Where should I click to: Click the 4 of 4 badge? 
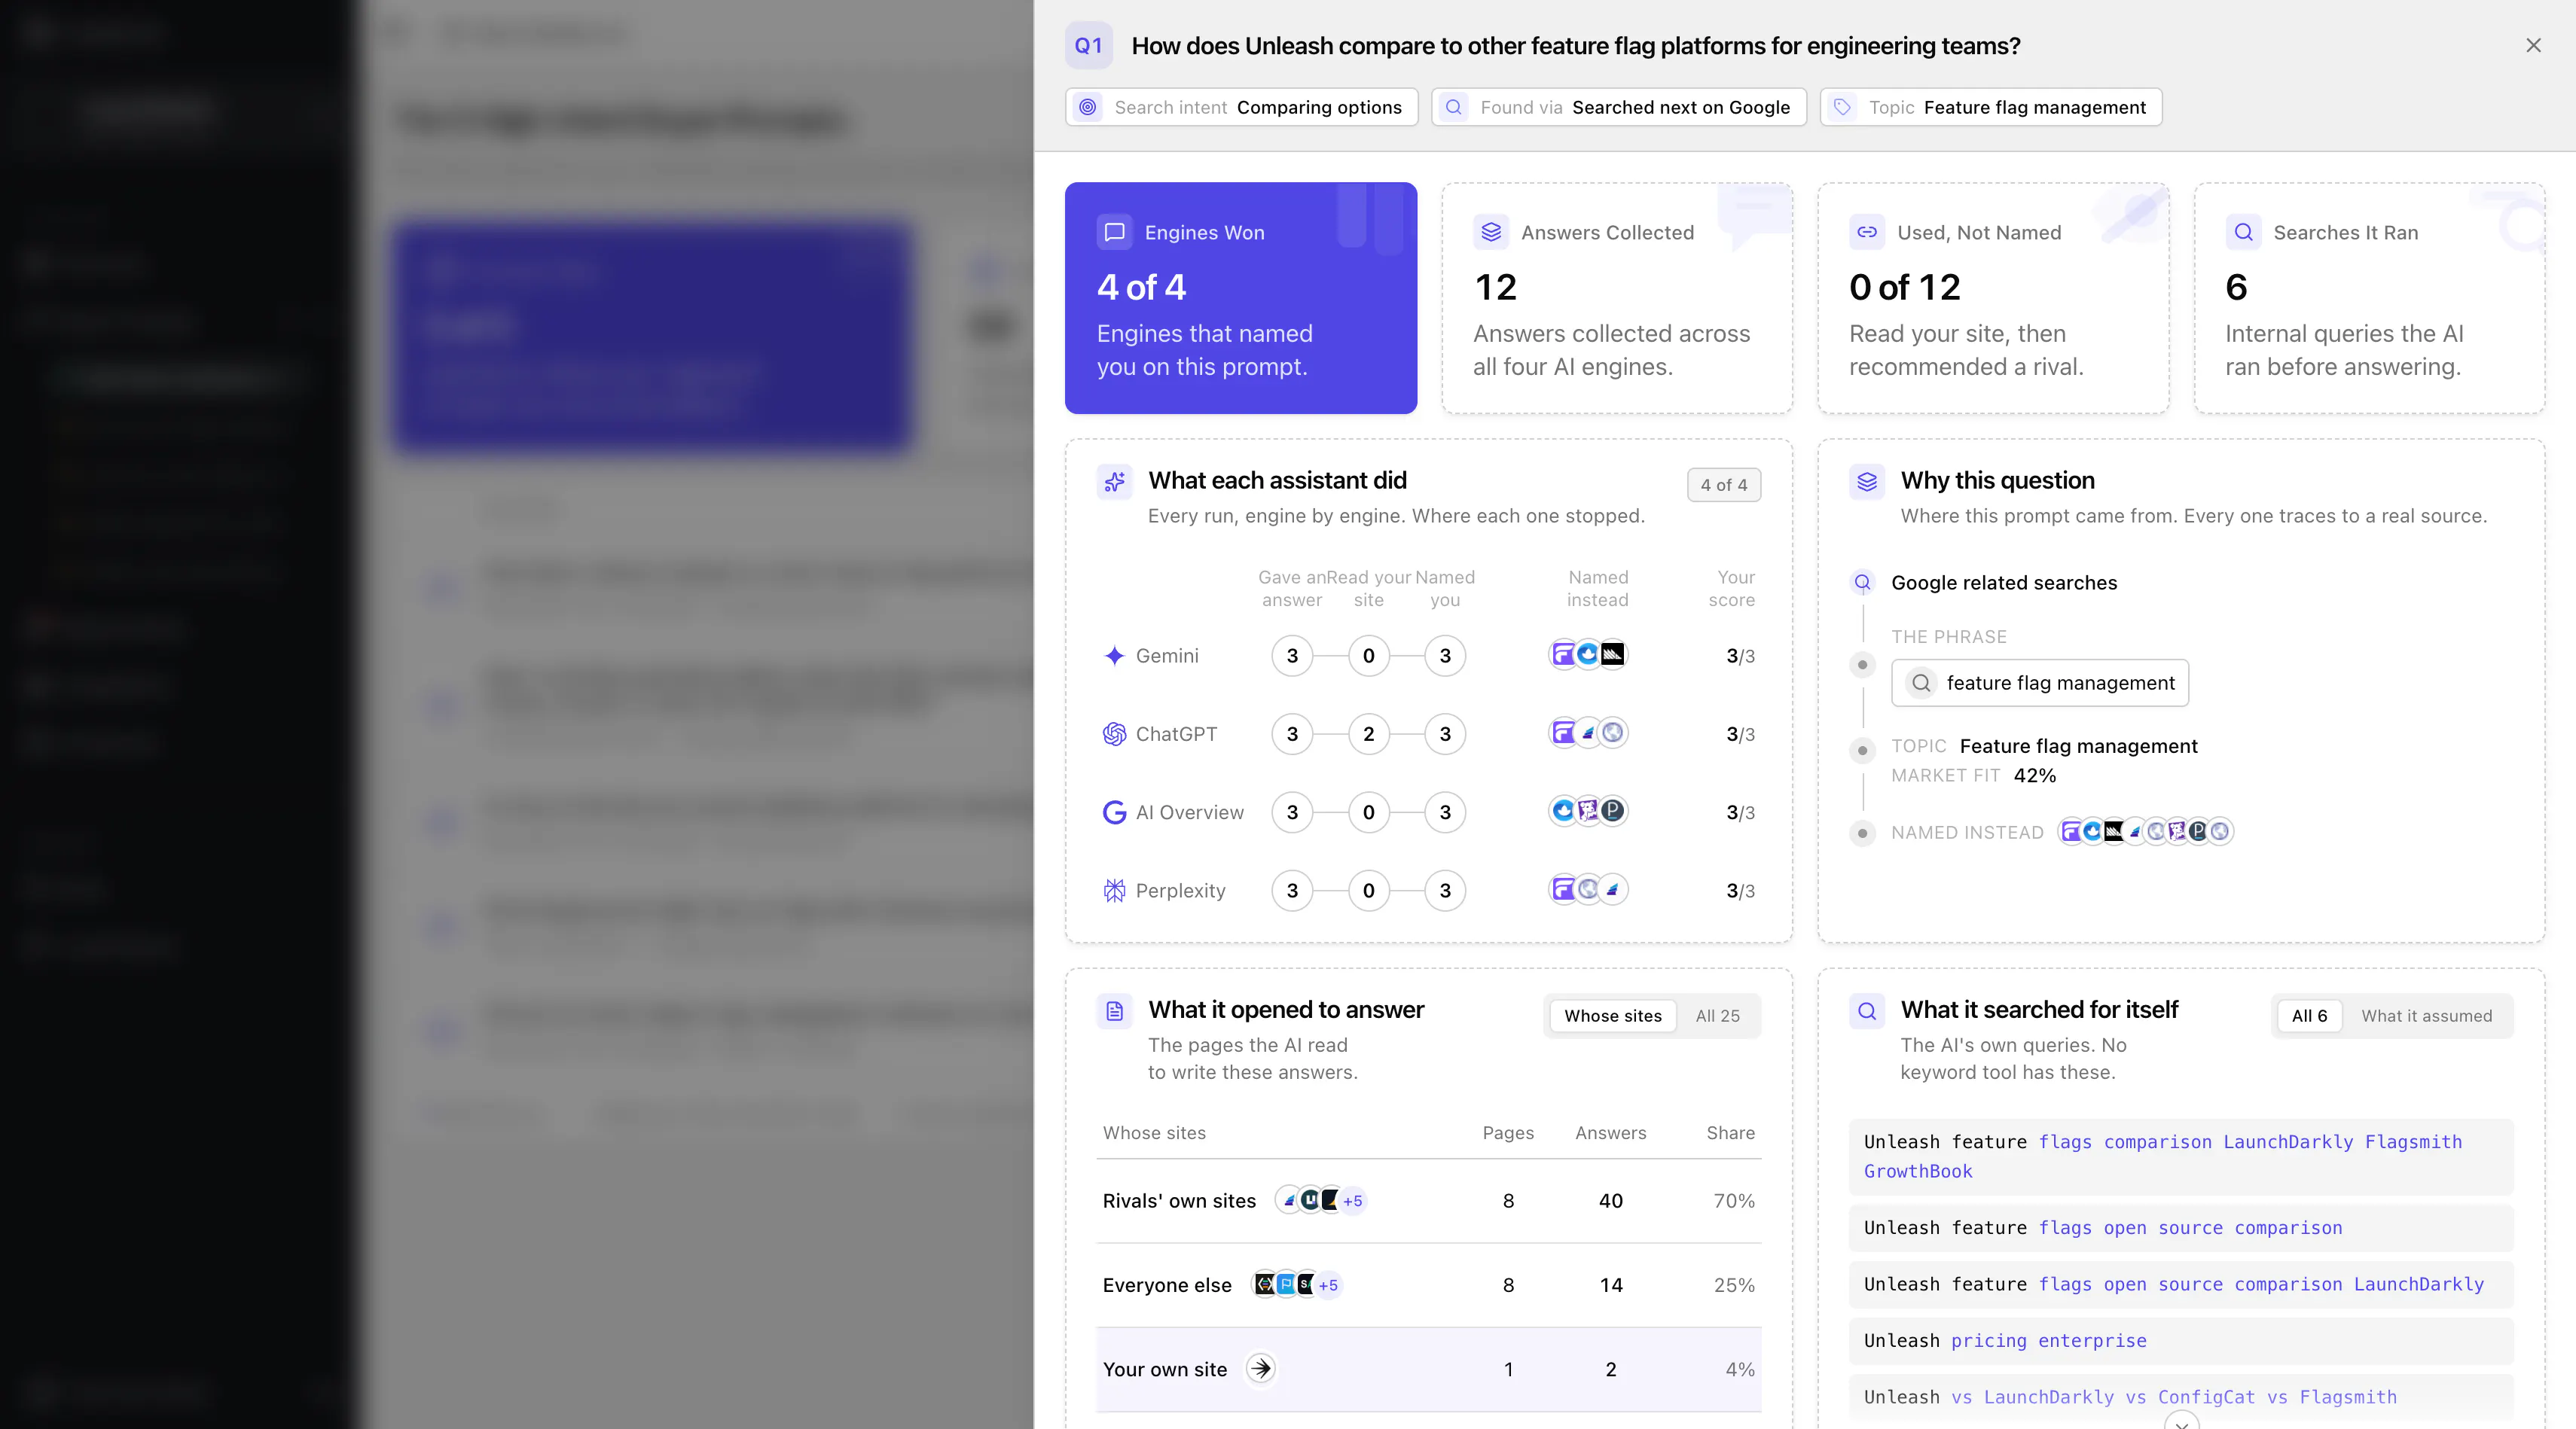tap(1723, 485)
